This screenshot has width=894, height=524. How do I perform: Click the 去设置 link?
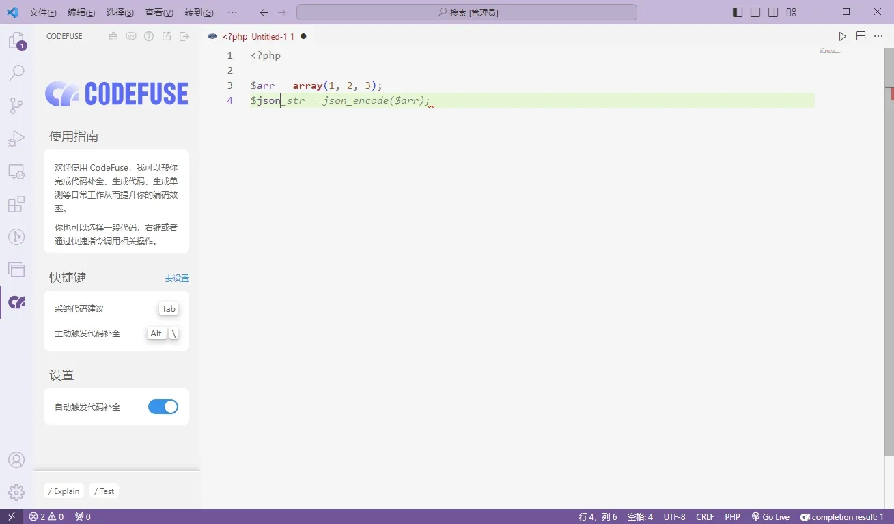pyautogui.click(x=177, y=278)
